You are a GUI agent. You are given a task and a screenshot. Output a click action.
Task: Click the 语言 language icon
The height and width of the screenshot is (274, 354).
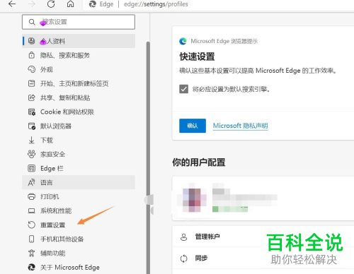click(x=31, y=182)
